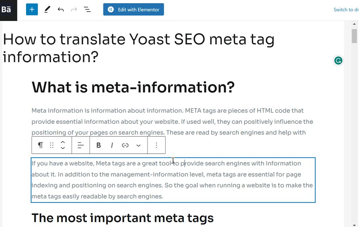The height and width of the screenshot is (227, 359).
Task: Select the Tools pencil icon
Action: 47,10
